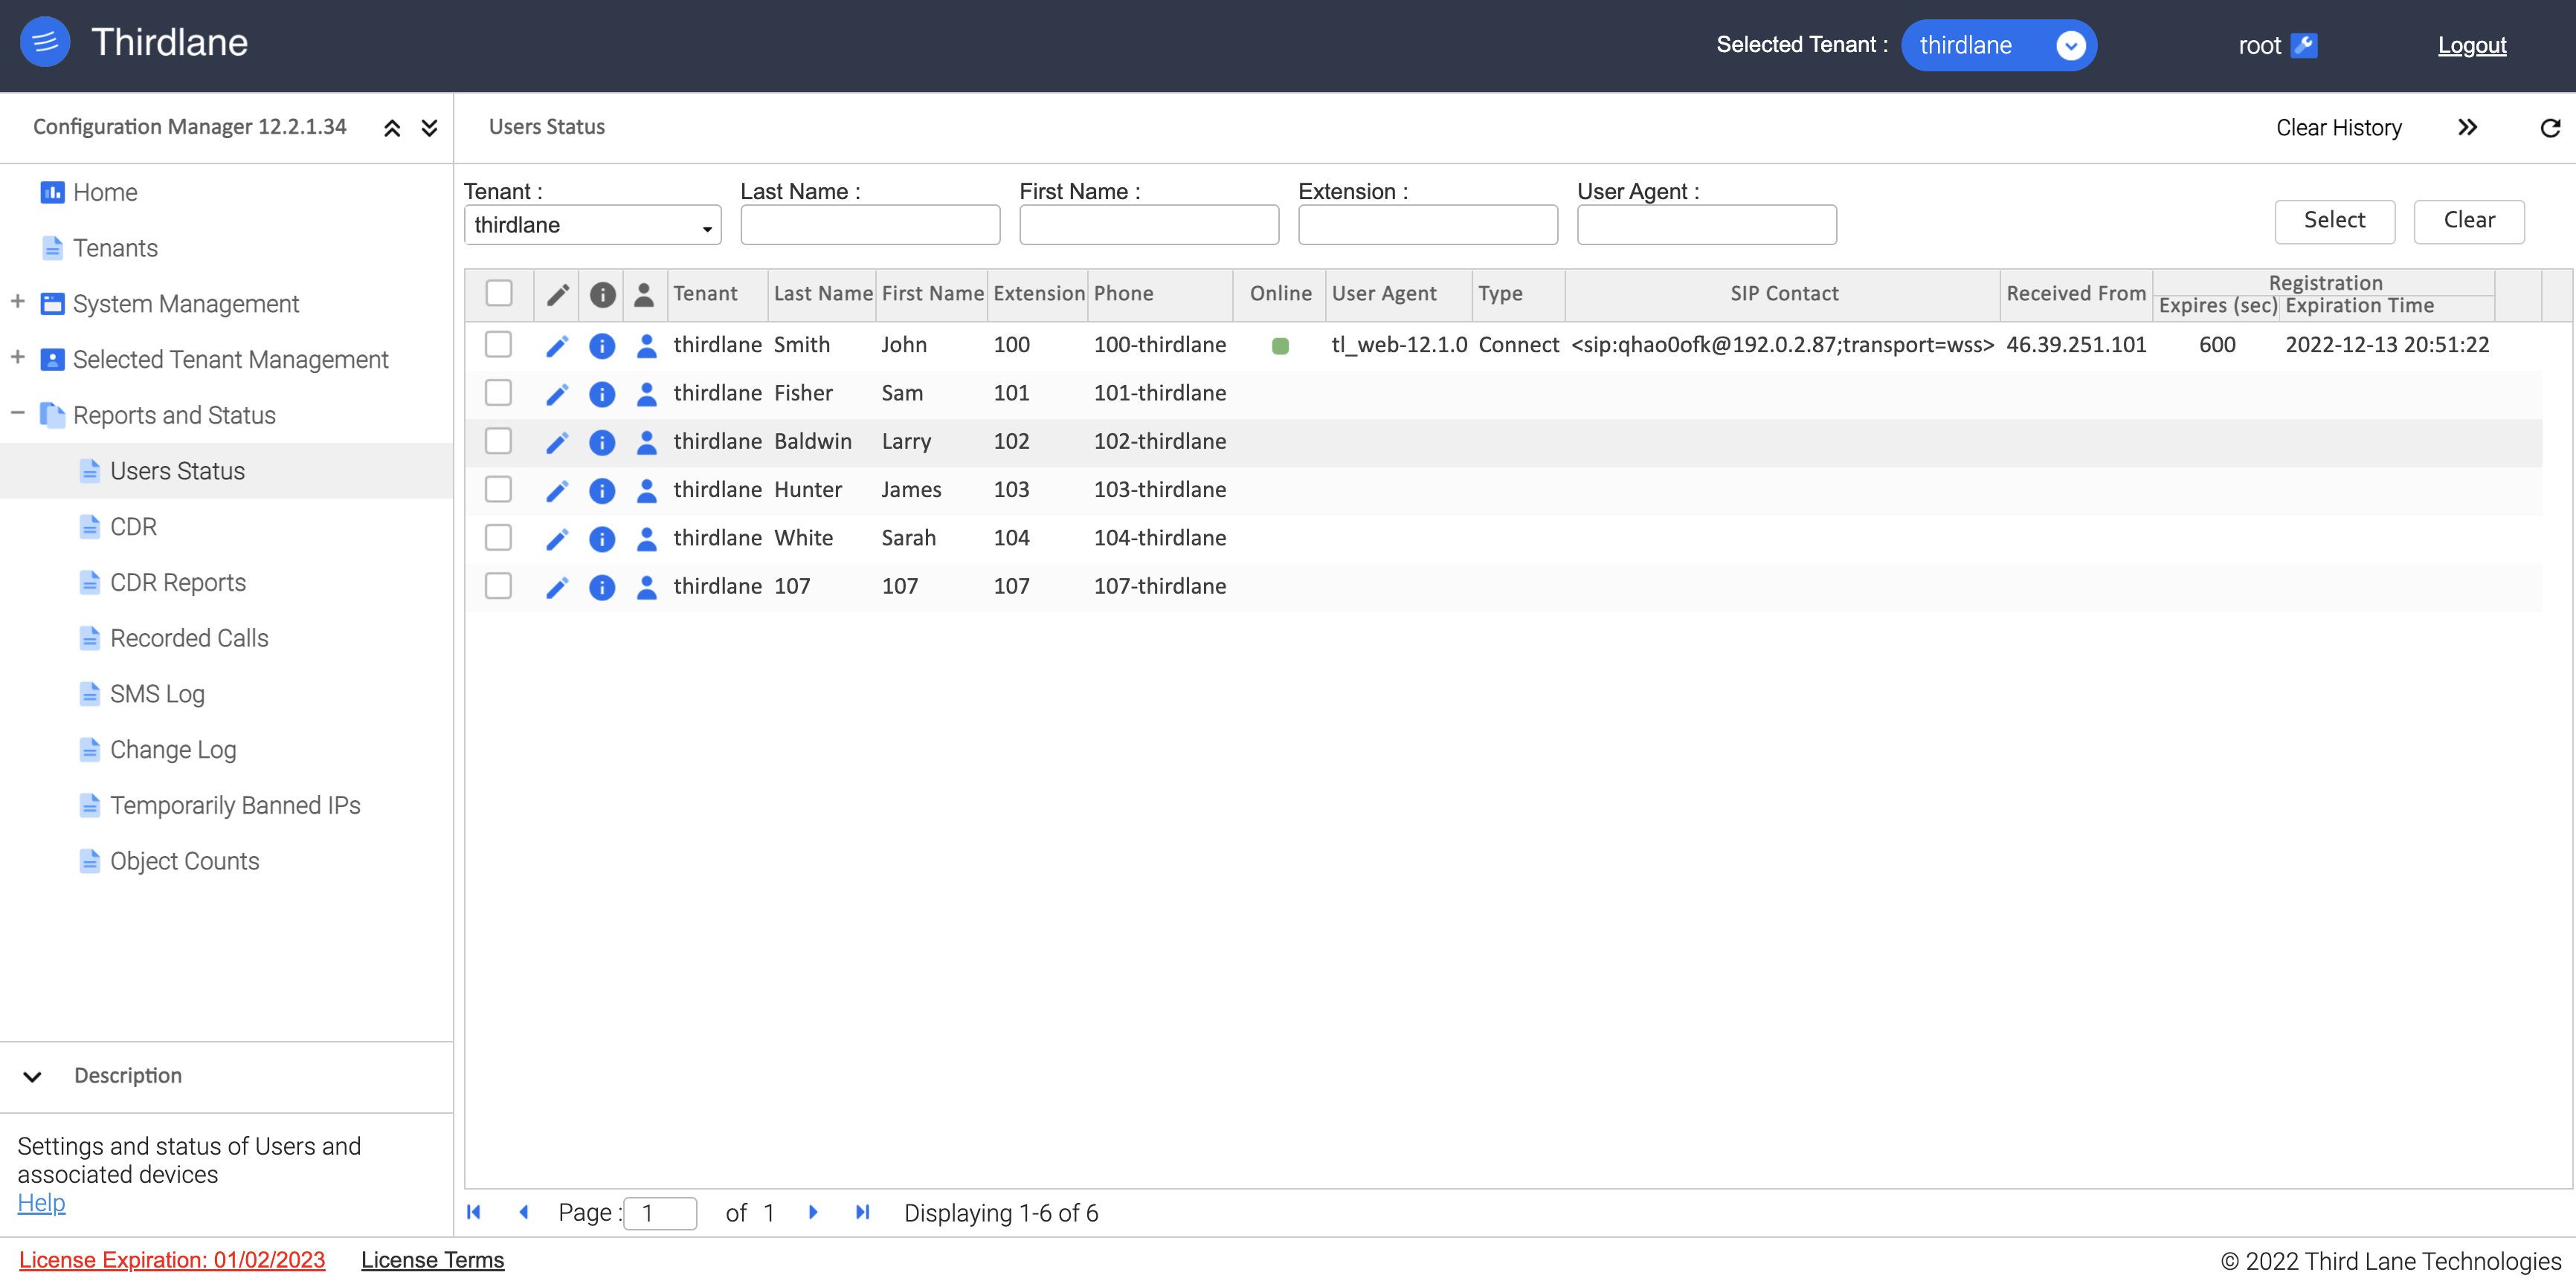Click the Thirdlane hamburger menu icon
The height and width of the screenshot is (1278, 2576).
point(45,45)
